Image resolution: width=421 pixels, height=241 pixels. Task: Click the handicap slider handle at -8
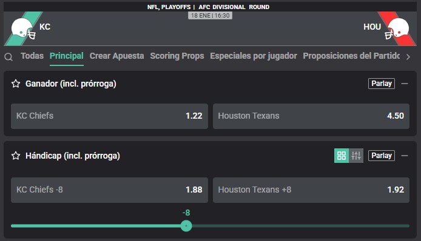[186, 226]
